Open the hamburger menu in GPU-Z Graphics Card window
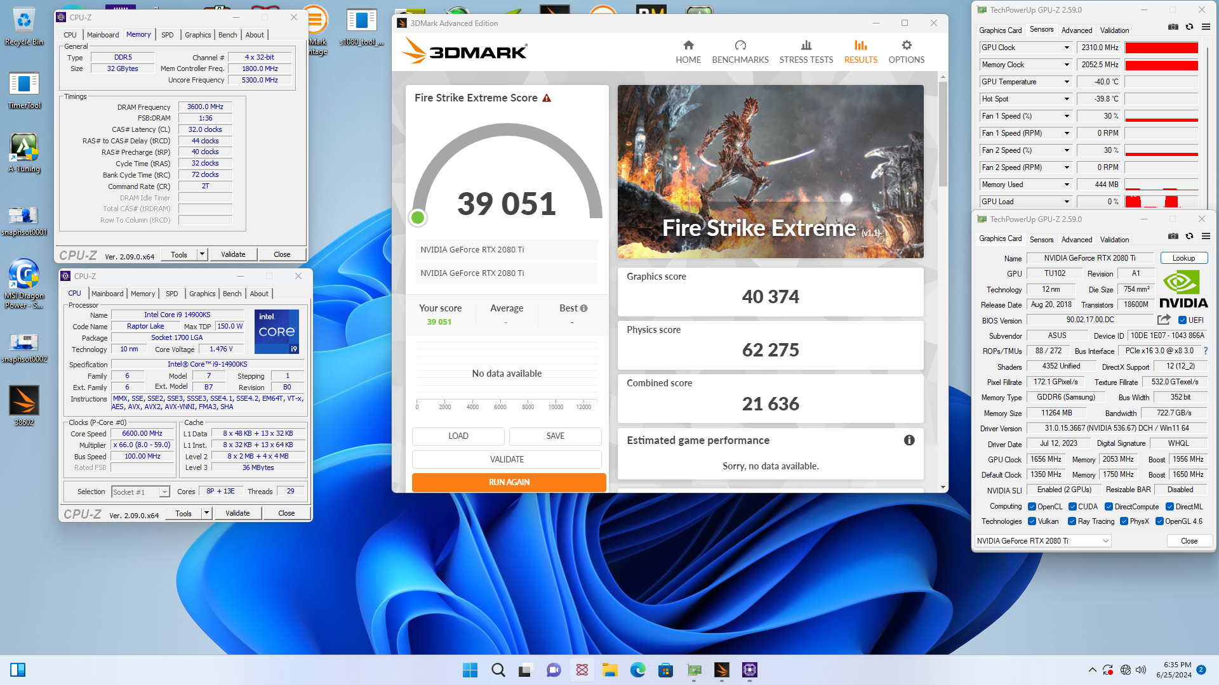 coord(1206,236)
